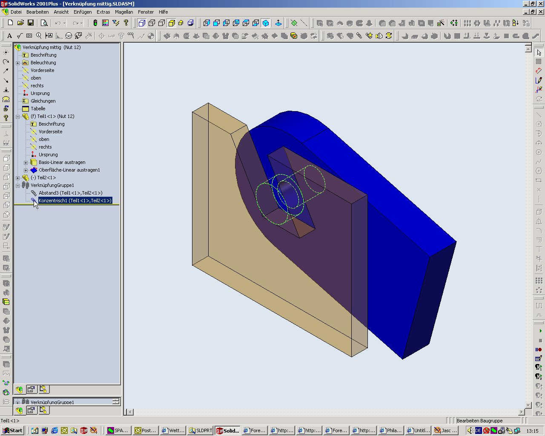Save the assembly with the floppy disk icon
The image size is (545, 436).
(30, 23)
